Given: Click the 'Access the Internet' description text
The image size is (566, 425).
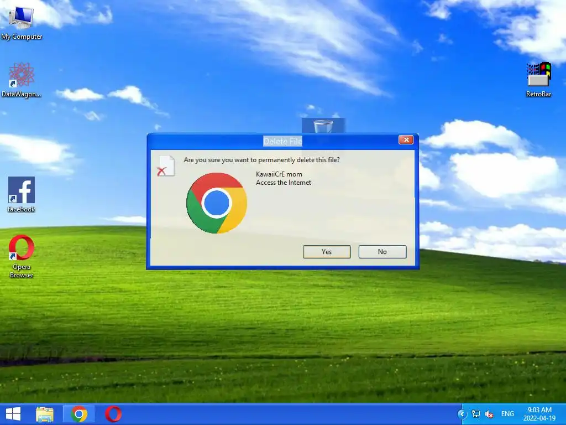Looking at the screenshot, I should [x=284, y=183].
